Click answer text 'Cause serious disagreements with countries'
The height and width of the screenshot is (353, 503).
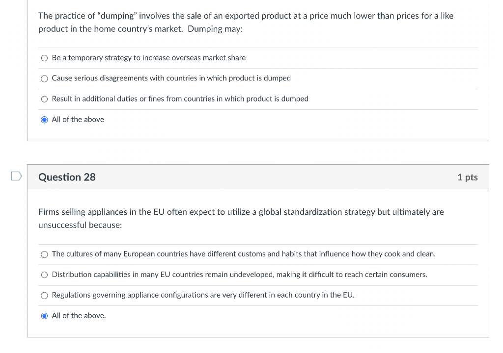pos(171,78)
